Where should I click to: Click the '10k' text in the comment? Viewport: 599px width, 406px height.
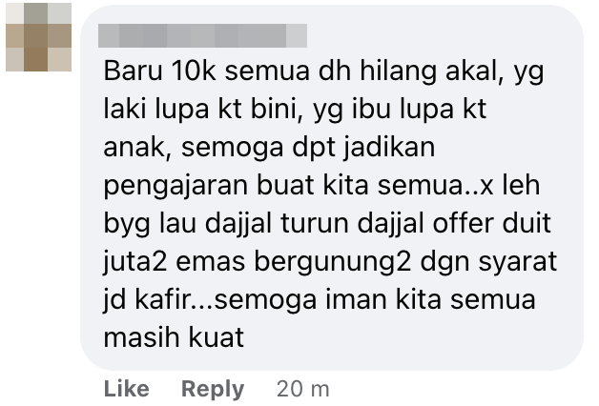tap(194, 71)
